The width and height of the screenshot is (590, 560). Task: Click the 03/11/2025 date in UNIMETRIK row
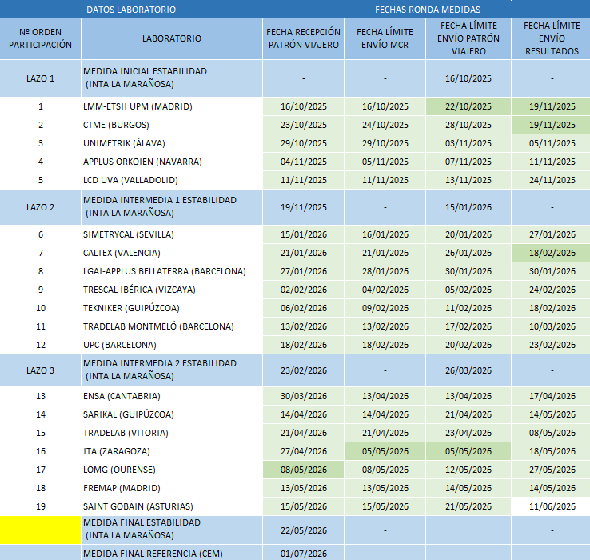tap(468, 143)
